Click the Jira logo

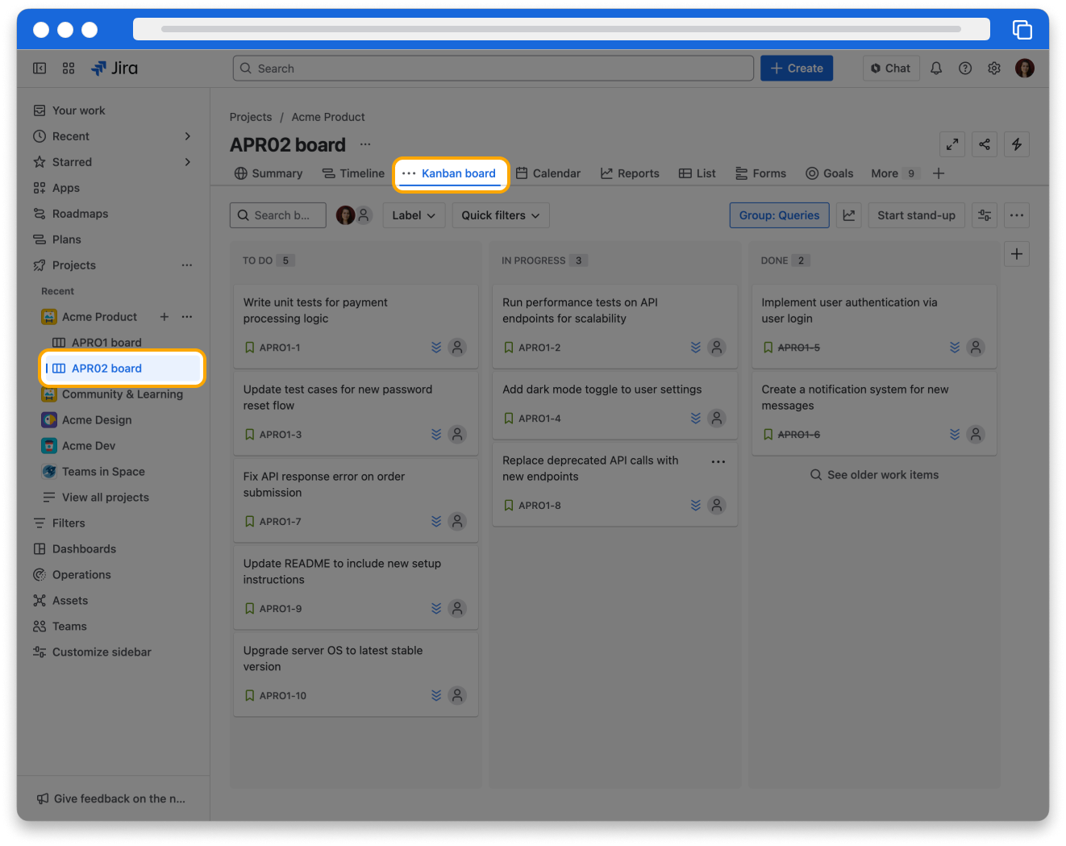(x=115, y=69)
